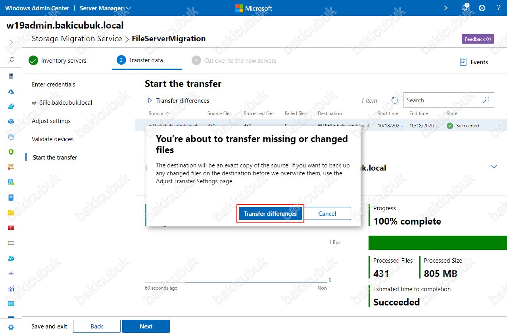Open Performance Monitor chart icon
507x336 pixels.
click(11, 288)
